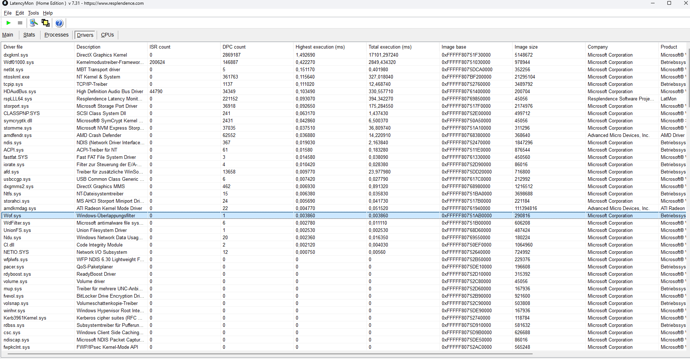This screenshot has width=690, height=359.
Task: Select the CI.dll driver row
Action: 344,245
